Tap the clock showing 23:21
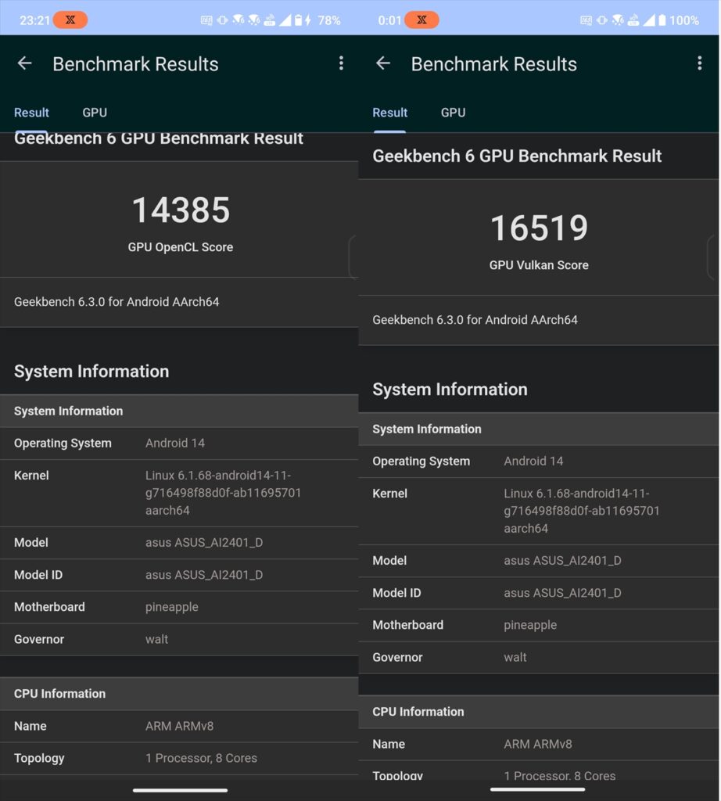Screen dimensions: 721x801 click(x=33, y=20)
